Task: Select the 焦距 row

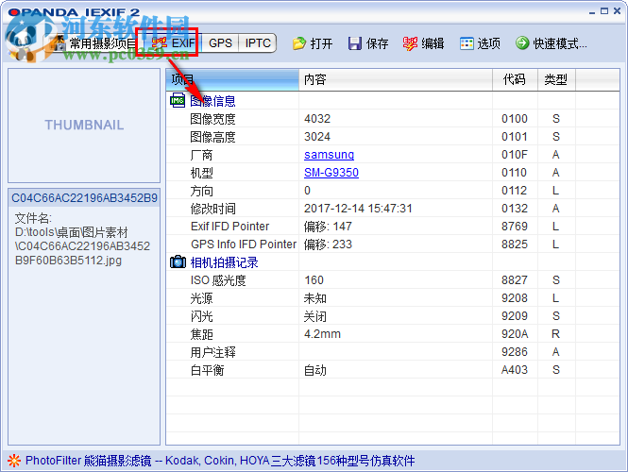Action: [x=393, y=334]
